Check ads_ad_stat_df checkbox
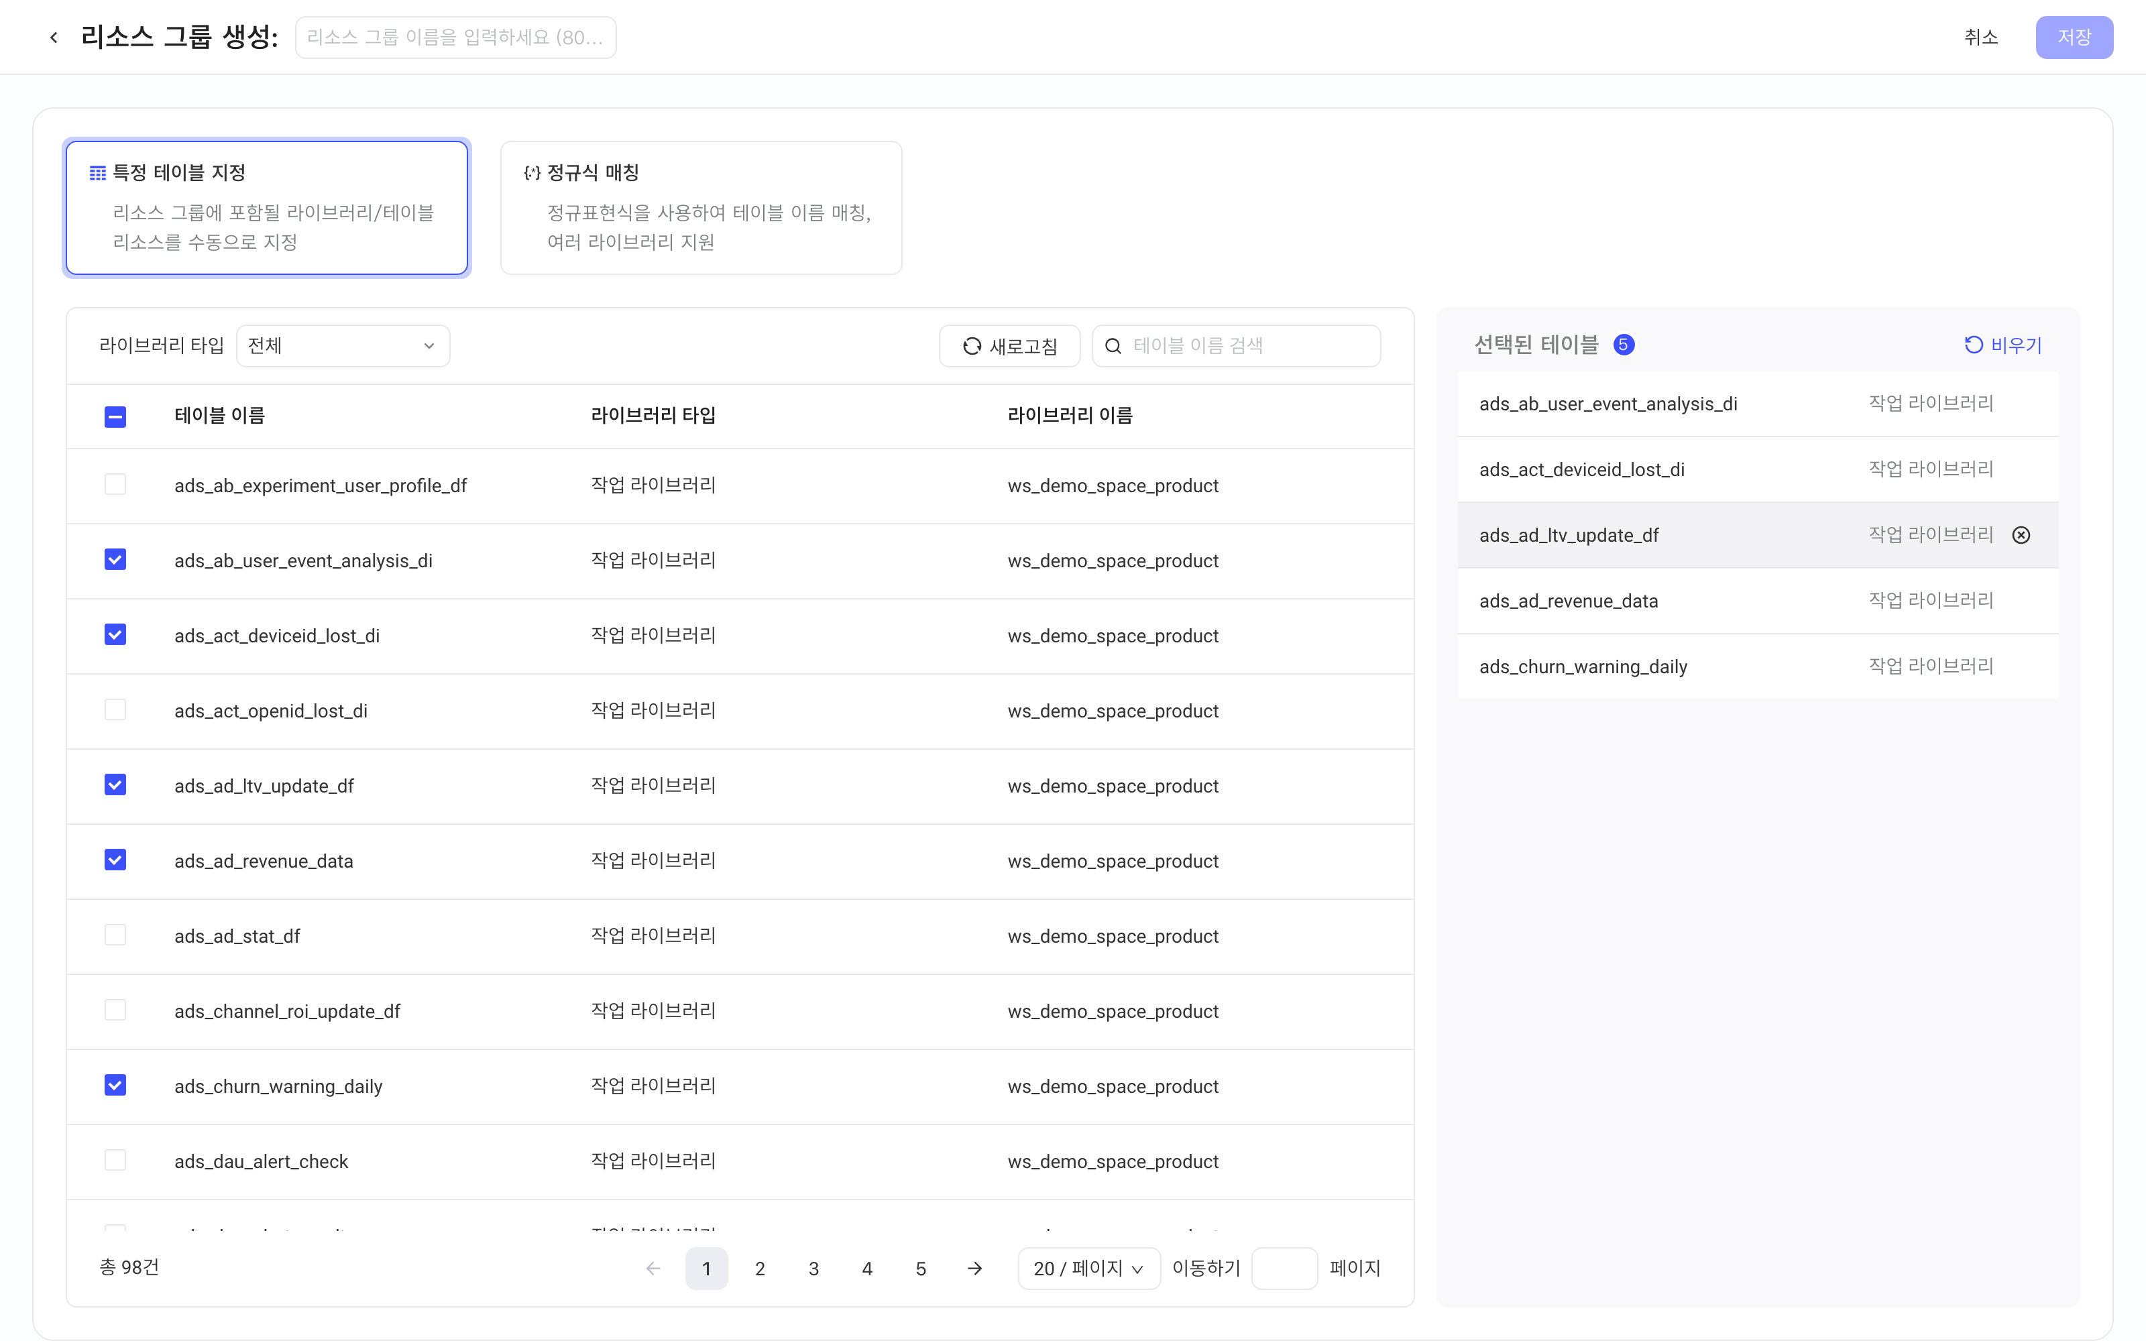Viewport: 2146px width, 1341px height. [x=115, y=935]
